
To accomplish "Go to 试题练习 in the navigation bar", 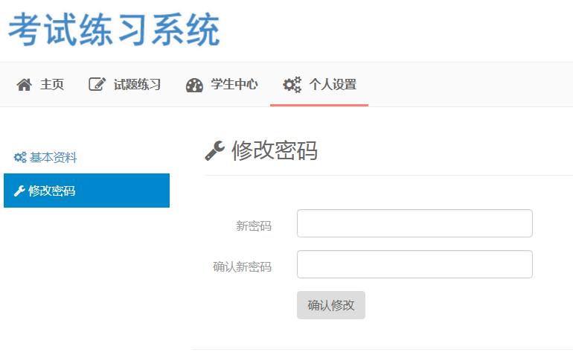I will [124, 84].
